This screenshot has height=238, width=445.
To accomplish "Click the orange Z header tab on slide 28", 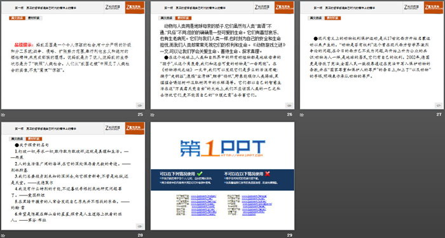I will click(x=135, y=128).
